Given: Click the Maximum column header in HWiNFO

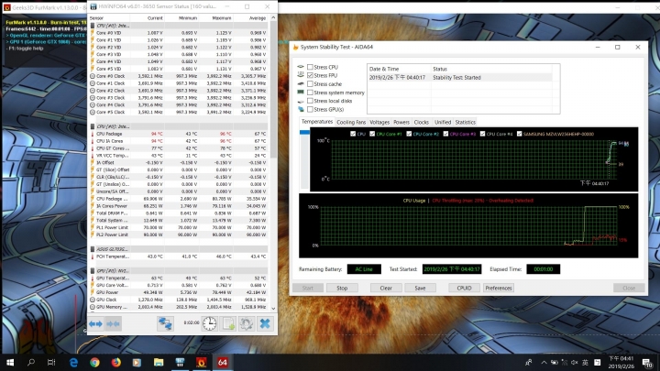Looking at the screenshot, I should tap(215, 18).
